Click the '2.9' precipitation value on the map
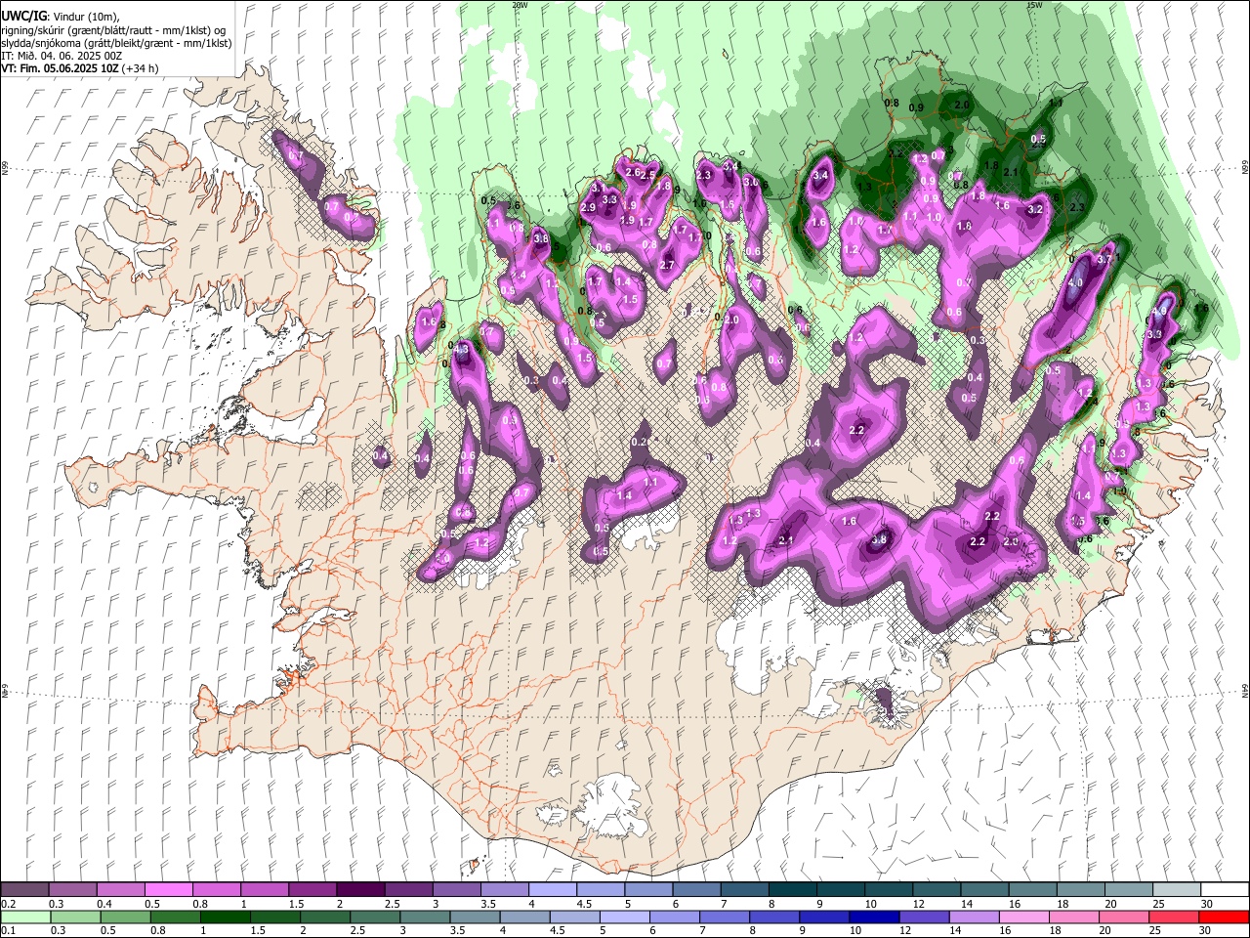Image resolution: width=1250 pixels, height=938 pixels. (588, 208)
